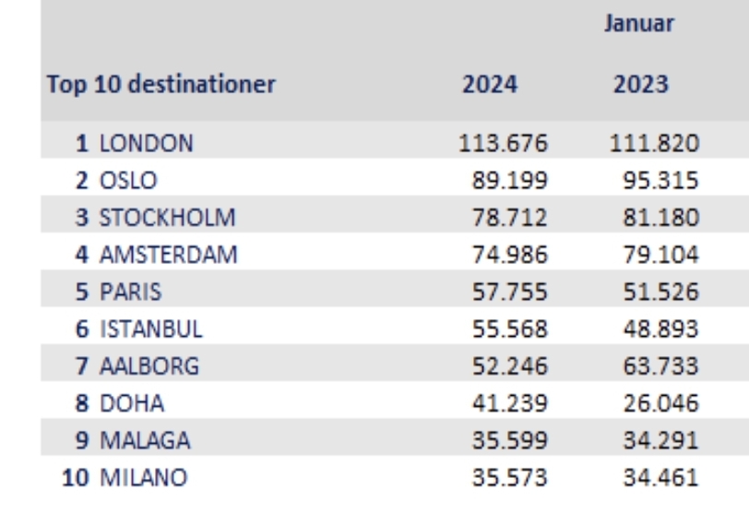This screenshot has width=749, height=513.
Task: Click Aalborg's 2023 value 63.733
Action: coord(660,366)
